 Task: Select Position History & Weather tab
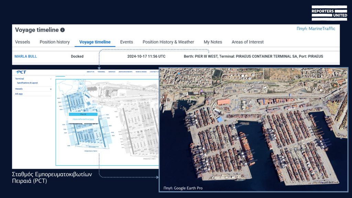168,42
